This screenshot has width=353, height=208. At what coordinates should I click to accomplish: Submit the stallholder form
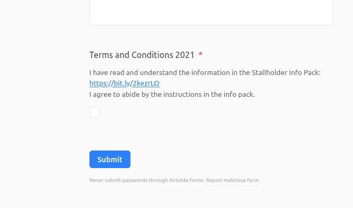(x=110, y=159)
